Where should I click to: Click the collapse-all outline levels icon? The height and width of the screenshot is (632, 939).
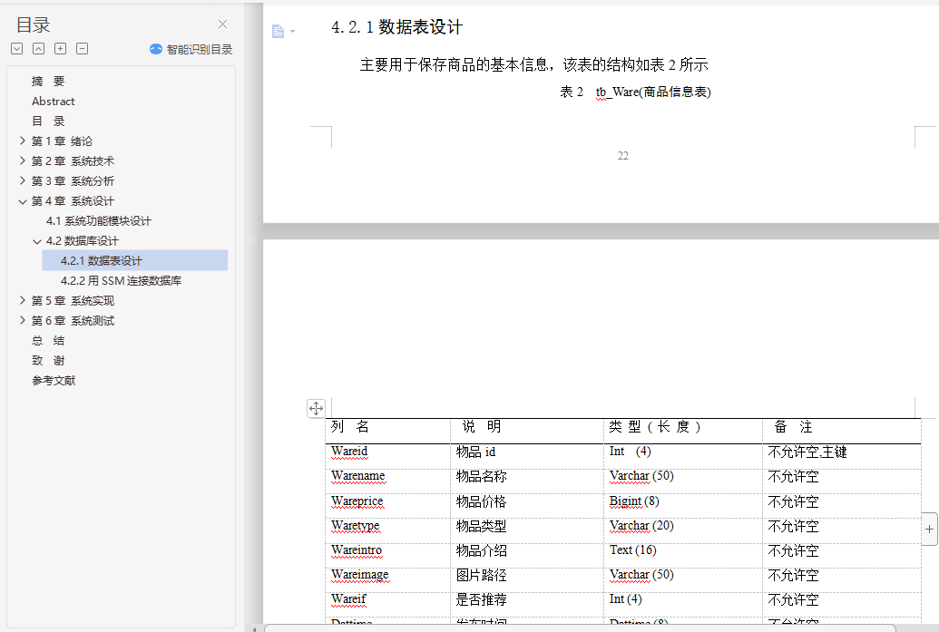38,48
